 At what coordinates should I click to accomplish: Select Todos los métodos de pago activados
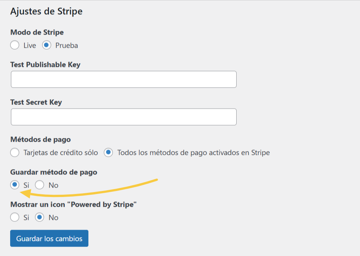click(x=109, y=153)
